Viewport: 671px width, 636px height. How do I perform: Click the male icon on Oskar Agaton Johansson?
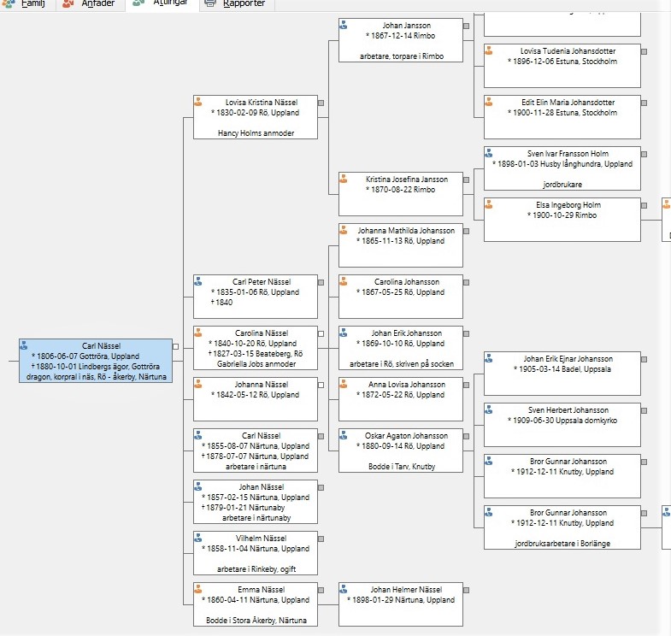(x=344, y=435)
